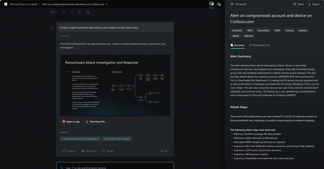Screen dimensions: 324x169
Task: Select the WMI tag
Action: pyautogui.click(x=250, y=30)
